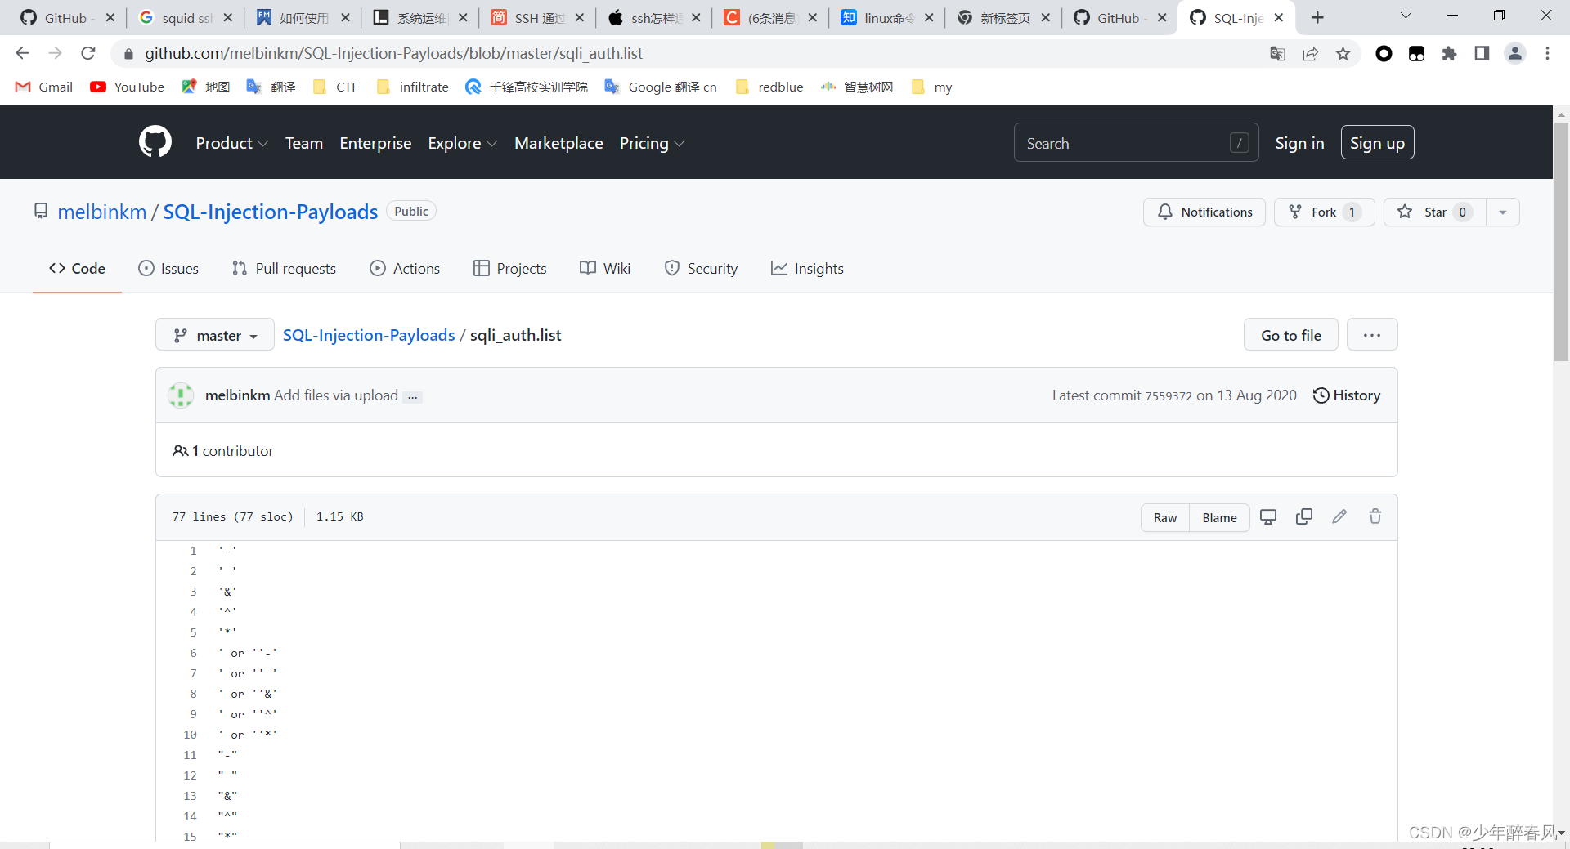Viewport: 1570px width, 849px height.
Task: Open the redblue bookmarks folder
Action: pos(769,87)
